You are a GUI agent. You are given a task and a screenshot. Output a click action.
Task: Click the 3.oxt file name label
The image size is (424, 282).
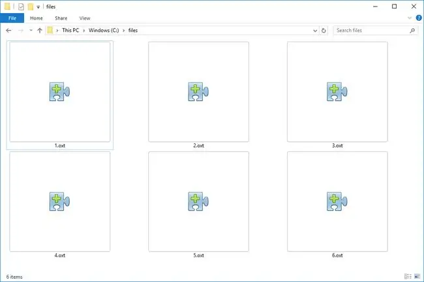click(x=337, y=145)
